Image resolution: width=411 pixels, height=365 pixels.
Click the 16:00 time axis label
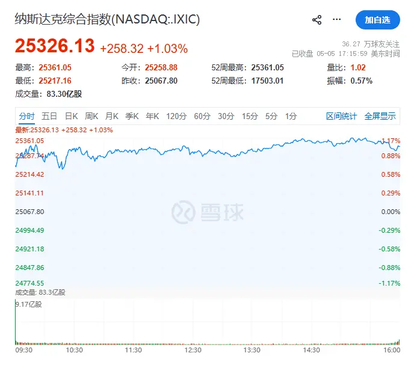click(392, 350)
